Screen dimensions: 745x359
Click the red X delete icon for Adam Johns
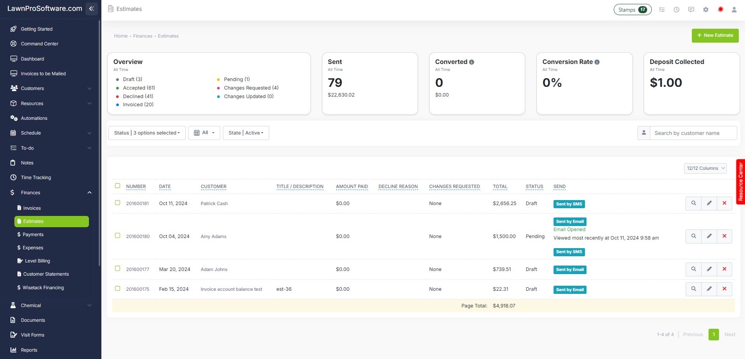pos(724,269)
